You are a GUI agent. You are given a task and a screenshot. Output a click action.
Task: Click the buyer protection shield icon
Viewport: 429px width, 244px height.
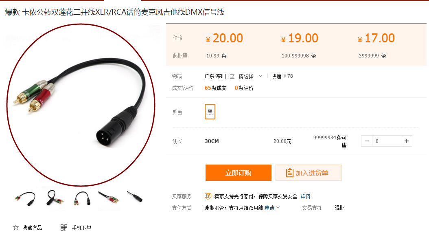(208, 196)
